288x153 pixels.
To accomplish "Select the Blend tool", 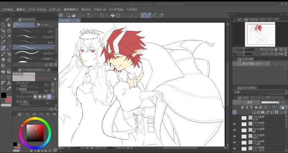I will (3, 65).
